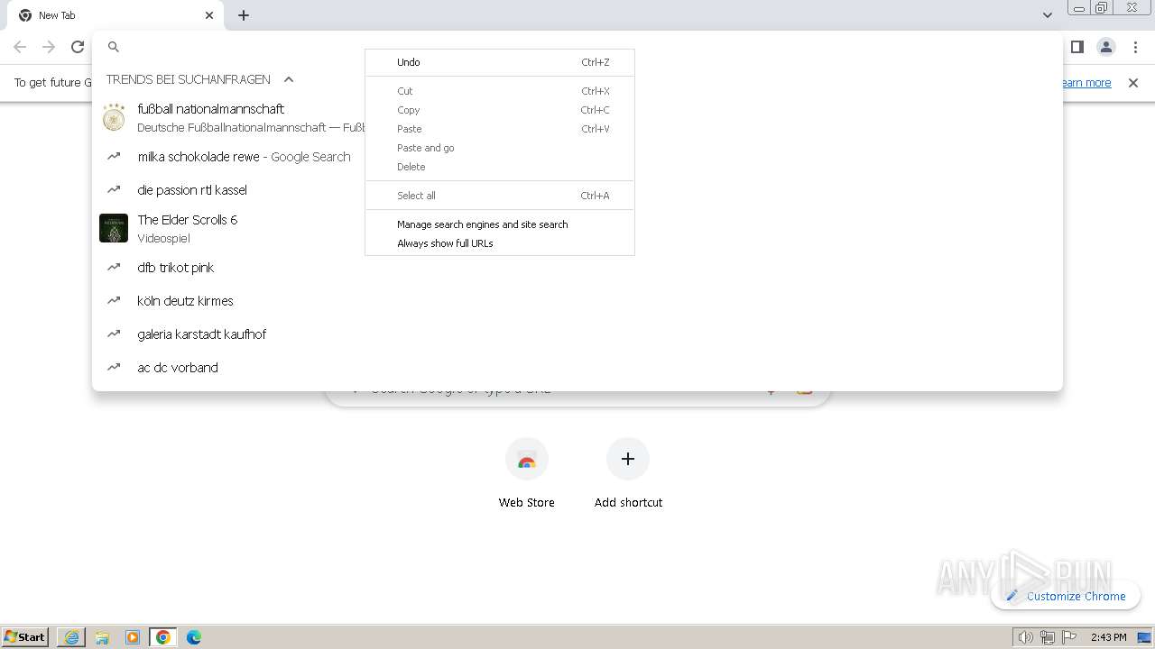Choose Cut in the context menu

click(x=500, y=91)
